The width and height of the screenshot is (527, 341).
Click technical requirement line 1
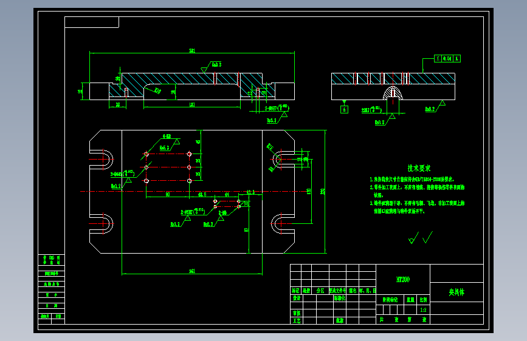(x=412, y=180)
